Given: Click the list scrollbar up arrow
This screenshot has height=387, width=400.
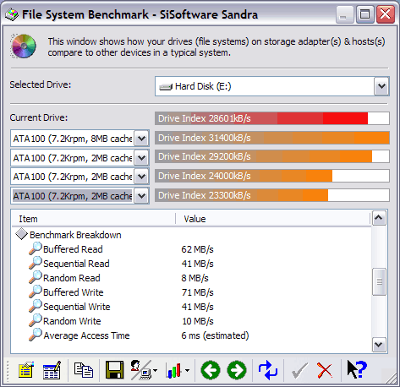Looking at the screenshot, I should click(x=379, y=218).
